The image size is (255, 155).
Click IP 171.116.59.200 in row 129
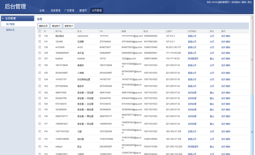click(x=173, y=53)
